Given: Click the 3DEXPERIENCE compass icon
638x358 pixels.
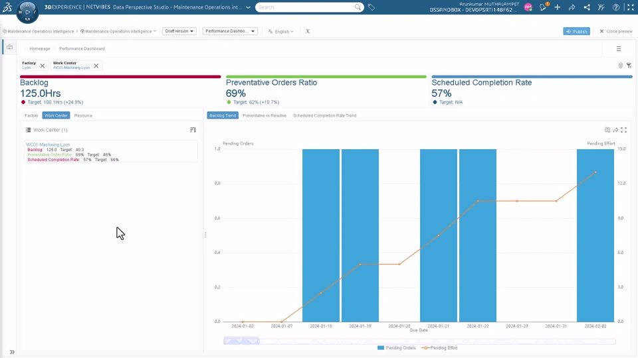Looking at the screenshot, I should (27, 11).
